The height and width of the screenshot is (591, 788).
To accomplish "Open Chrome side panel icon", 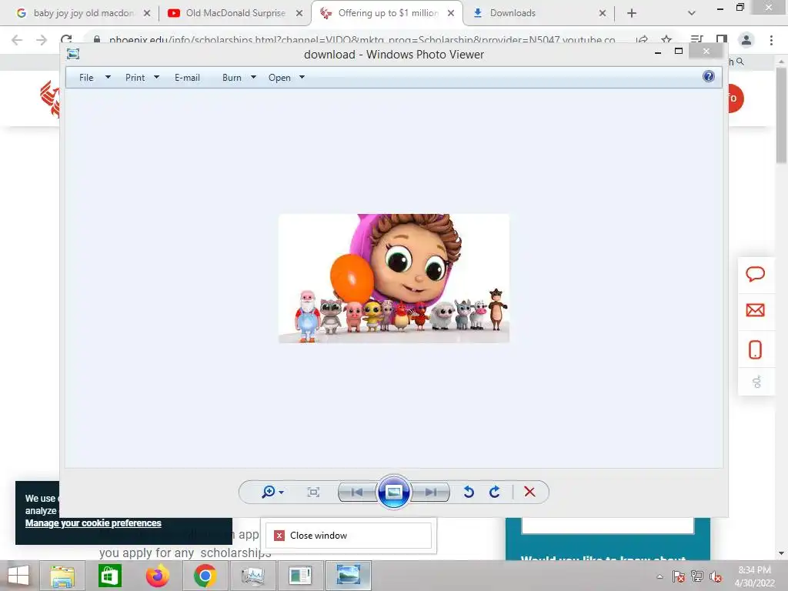I will click(x=722, y=39).
